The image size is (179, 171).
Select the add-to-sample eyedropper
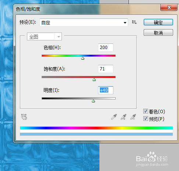point(123,117)
